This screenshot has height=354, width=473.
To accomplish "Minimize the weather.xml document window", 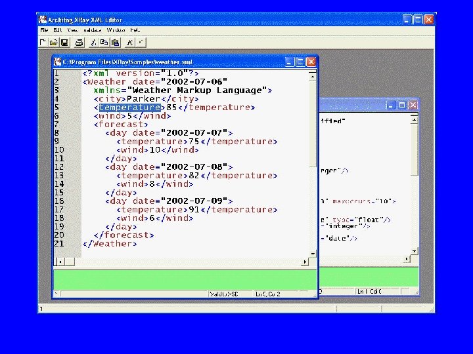I will [x=289, y=62].
